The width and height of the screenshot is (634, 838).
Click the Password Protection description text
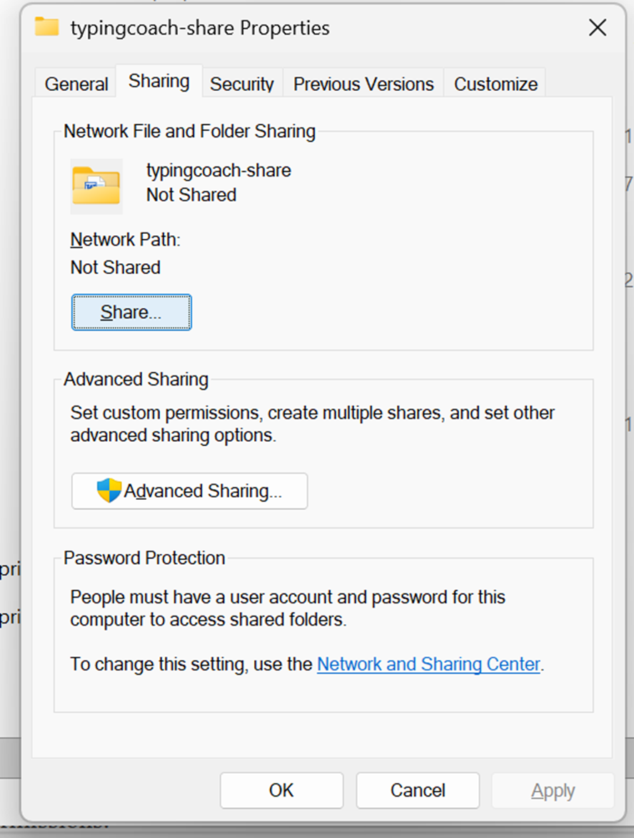pyautogui.click(x=287, y=608)
